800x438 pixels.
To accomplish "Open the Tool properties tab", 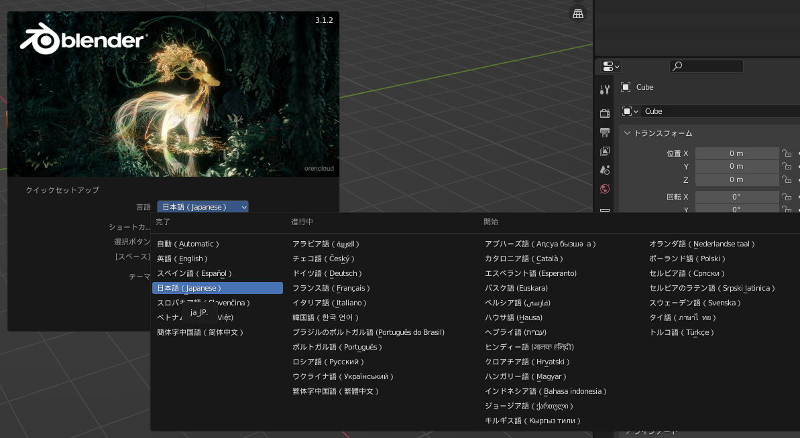I will point(605,90).
